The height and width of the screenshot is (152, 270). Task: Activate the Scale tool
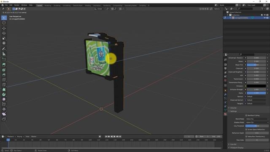4,38
